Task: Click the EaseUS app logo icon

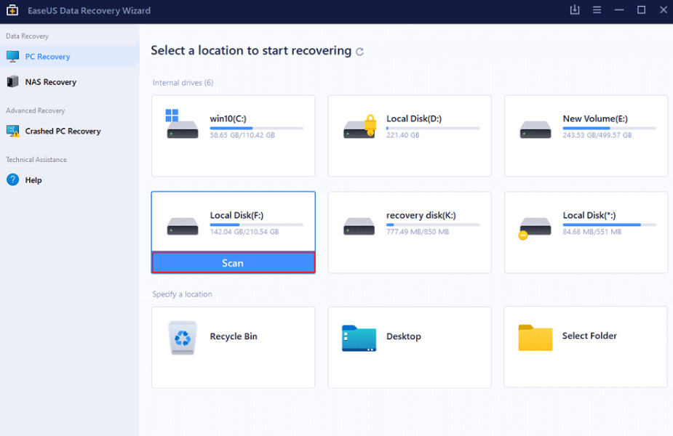Action: 12,10
